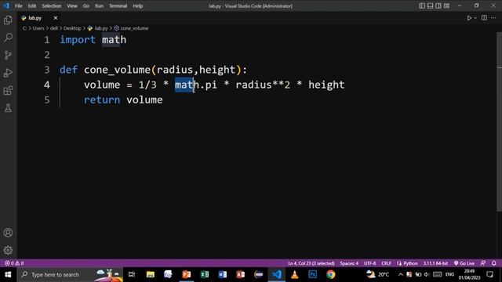
Task: Change encoding via UTF-8 indicator
Action: (369, 263)
